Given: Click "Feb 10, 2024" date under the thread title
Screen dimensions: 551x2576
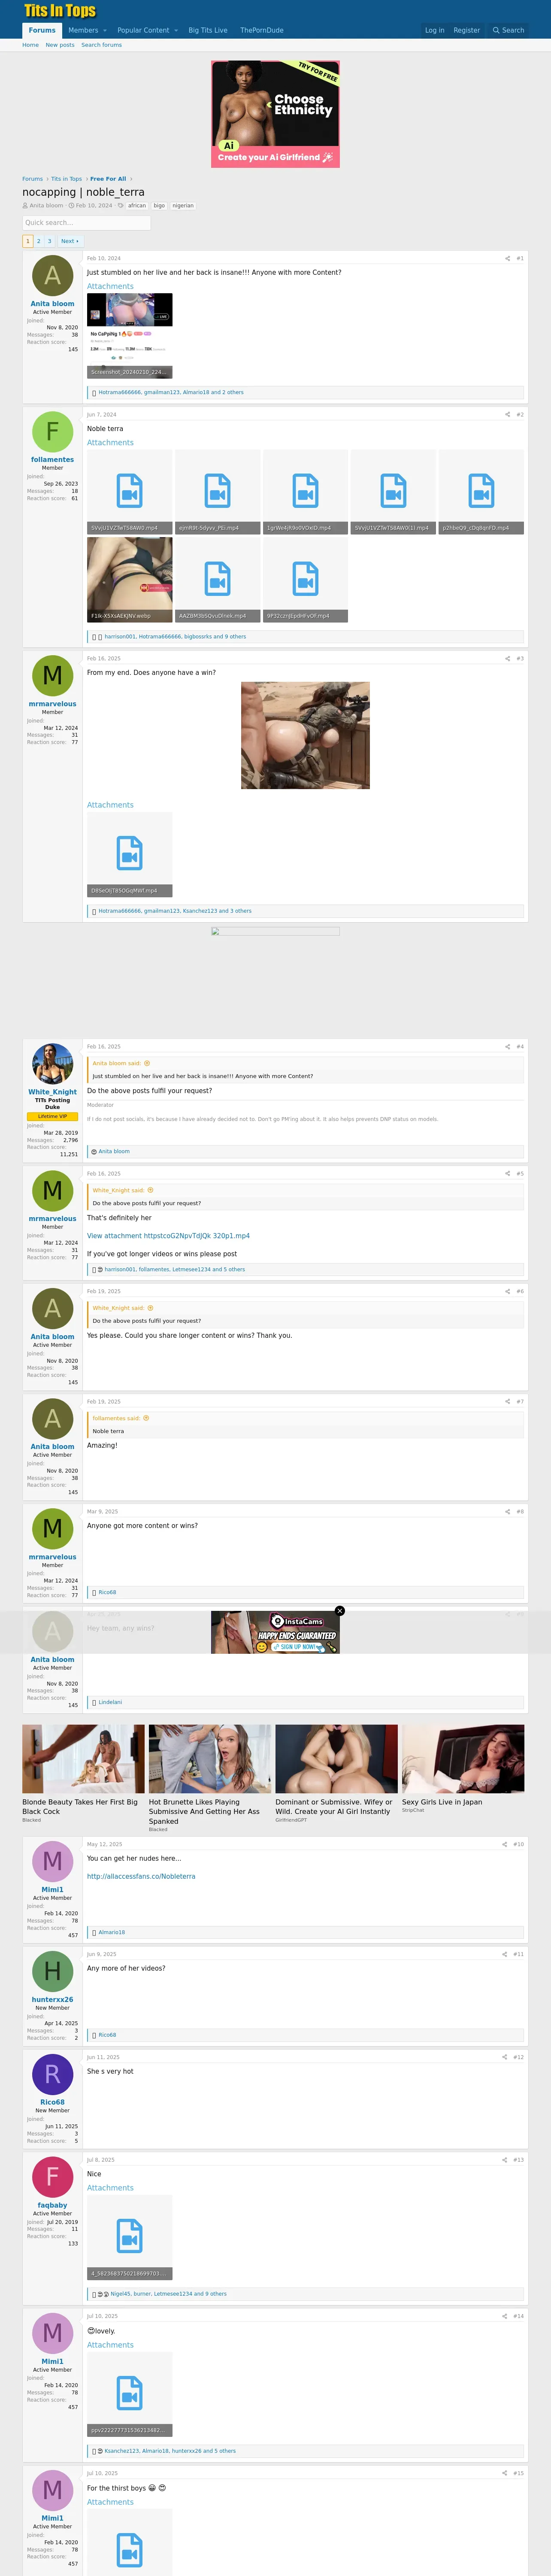Looking at the screenshot, I should click(x=94, y=206).
